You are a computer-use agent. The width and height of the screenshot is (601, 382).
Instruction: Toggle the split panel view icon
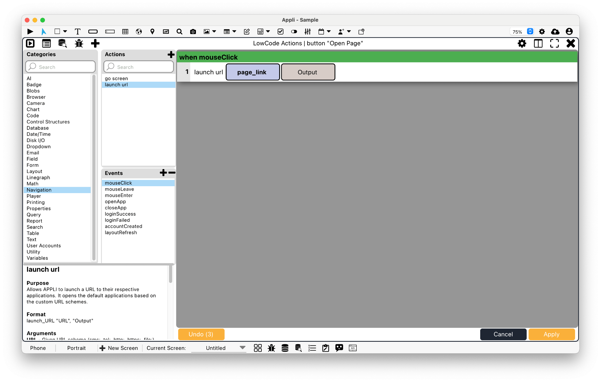click(538, 44)
